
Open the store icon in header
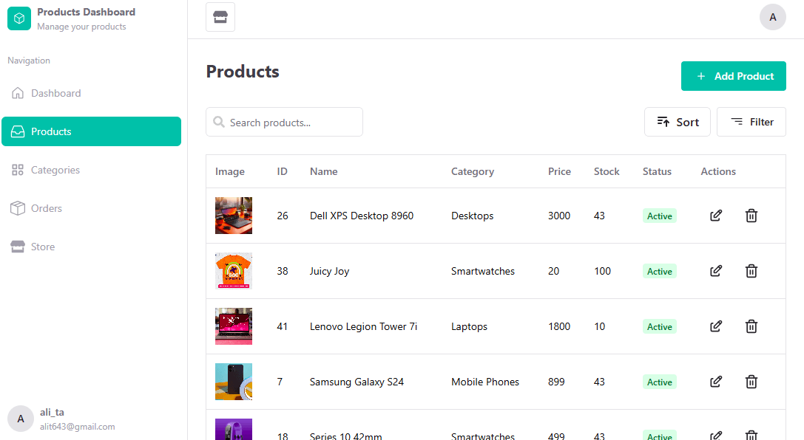220,17
